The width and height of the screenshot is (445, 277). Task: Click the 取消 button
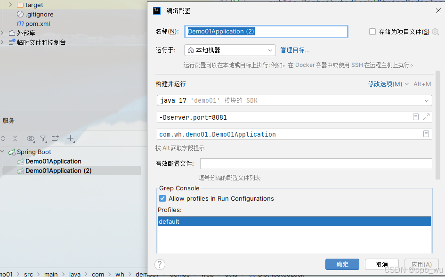coord(382,264)
